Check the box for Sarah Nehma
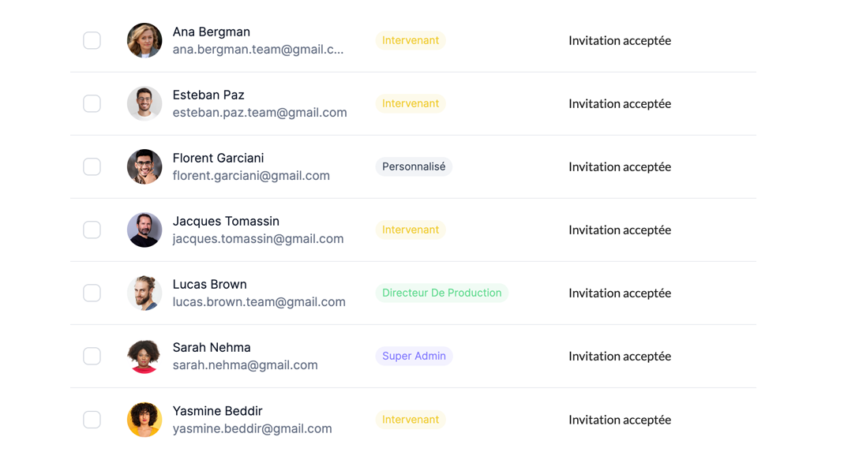The width and height of the screenshot is (859, 467). pos(92,356)
